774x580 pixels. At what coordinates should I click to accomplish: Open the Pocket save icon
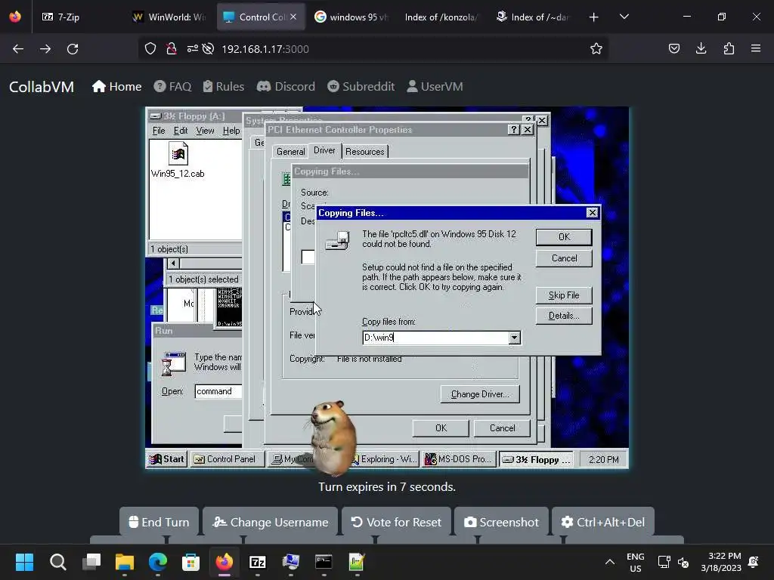[673, 49]
